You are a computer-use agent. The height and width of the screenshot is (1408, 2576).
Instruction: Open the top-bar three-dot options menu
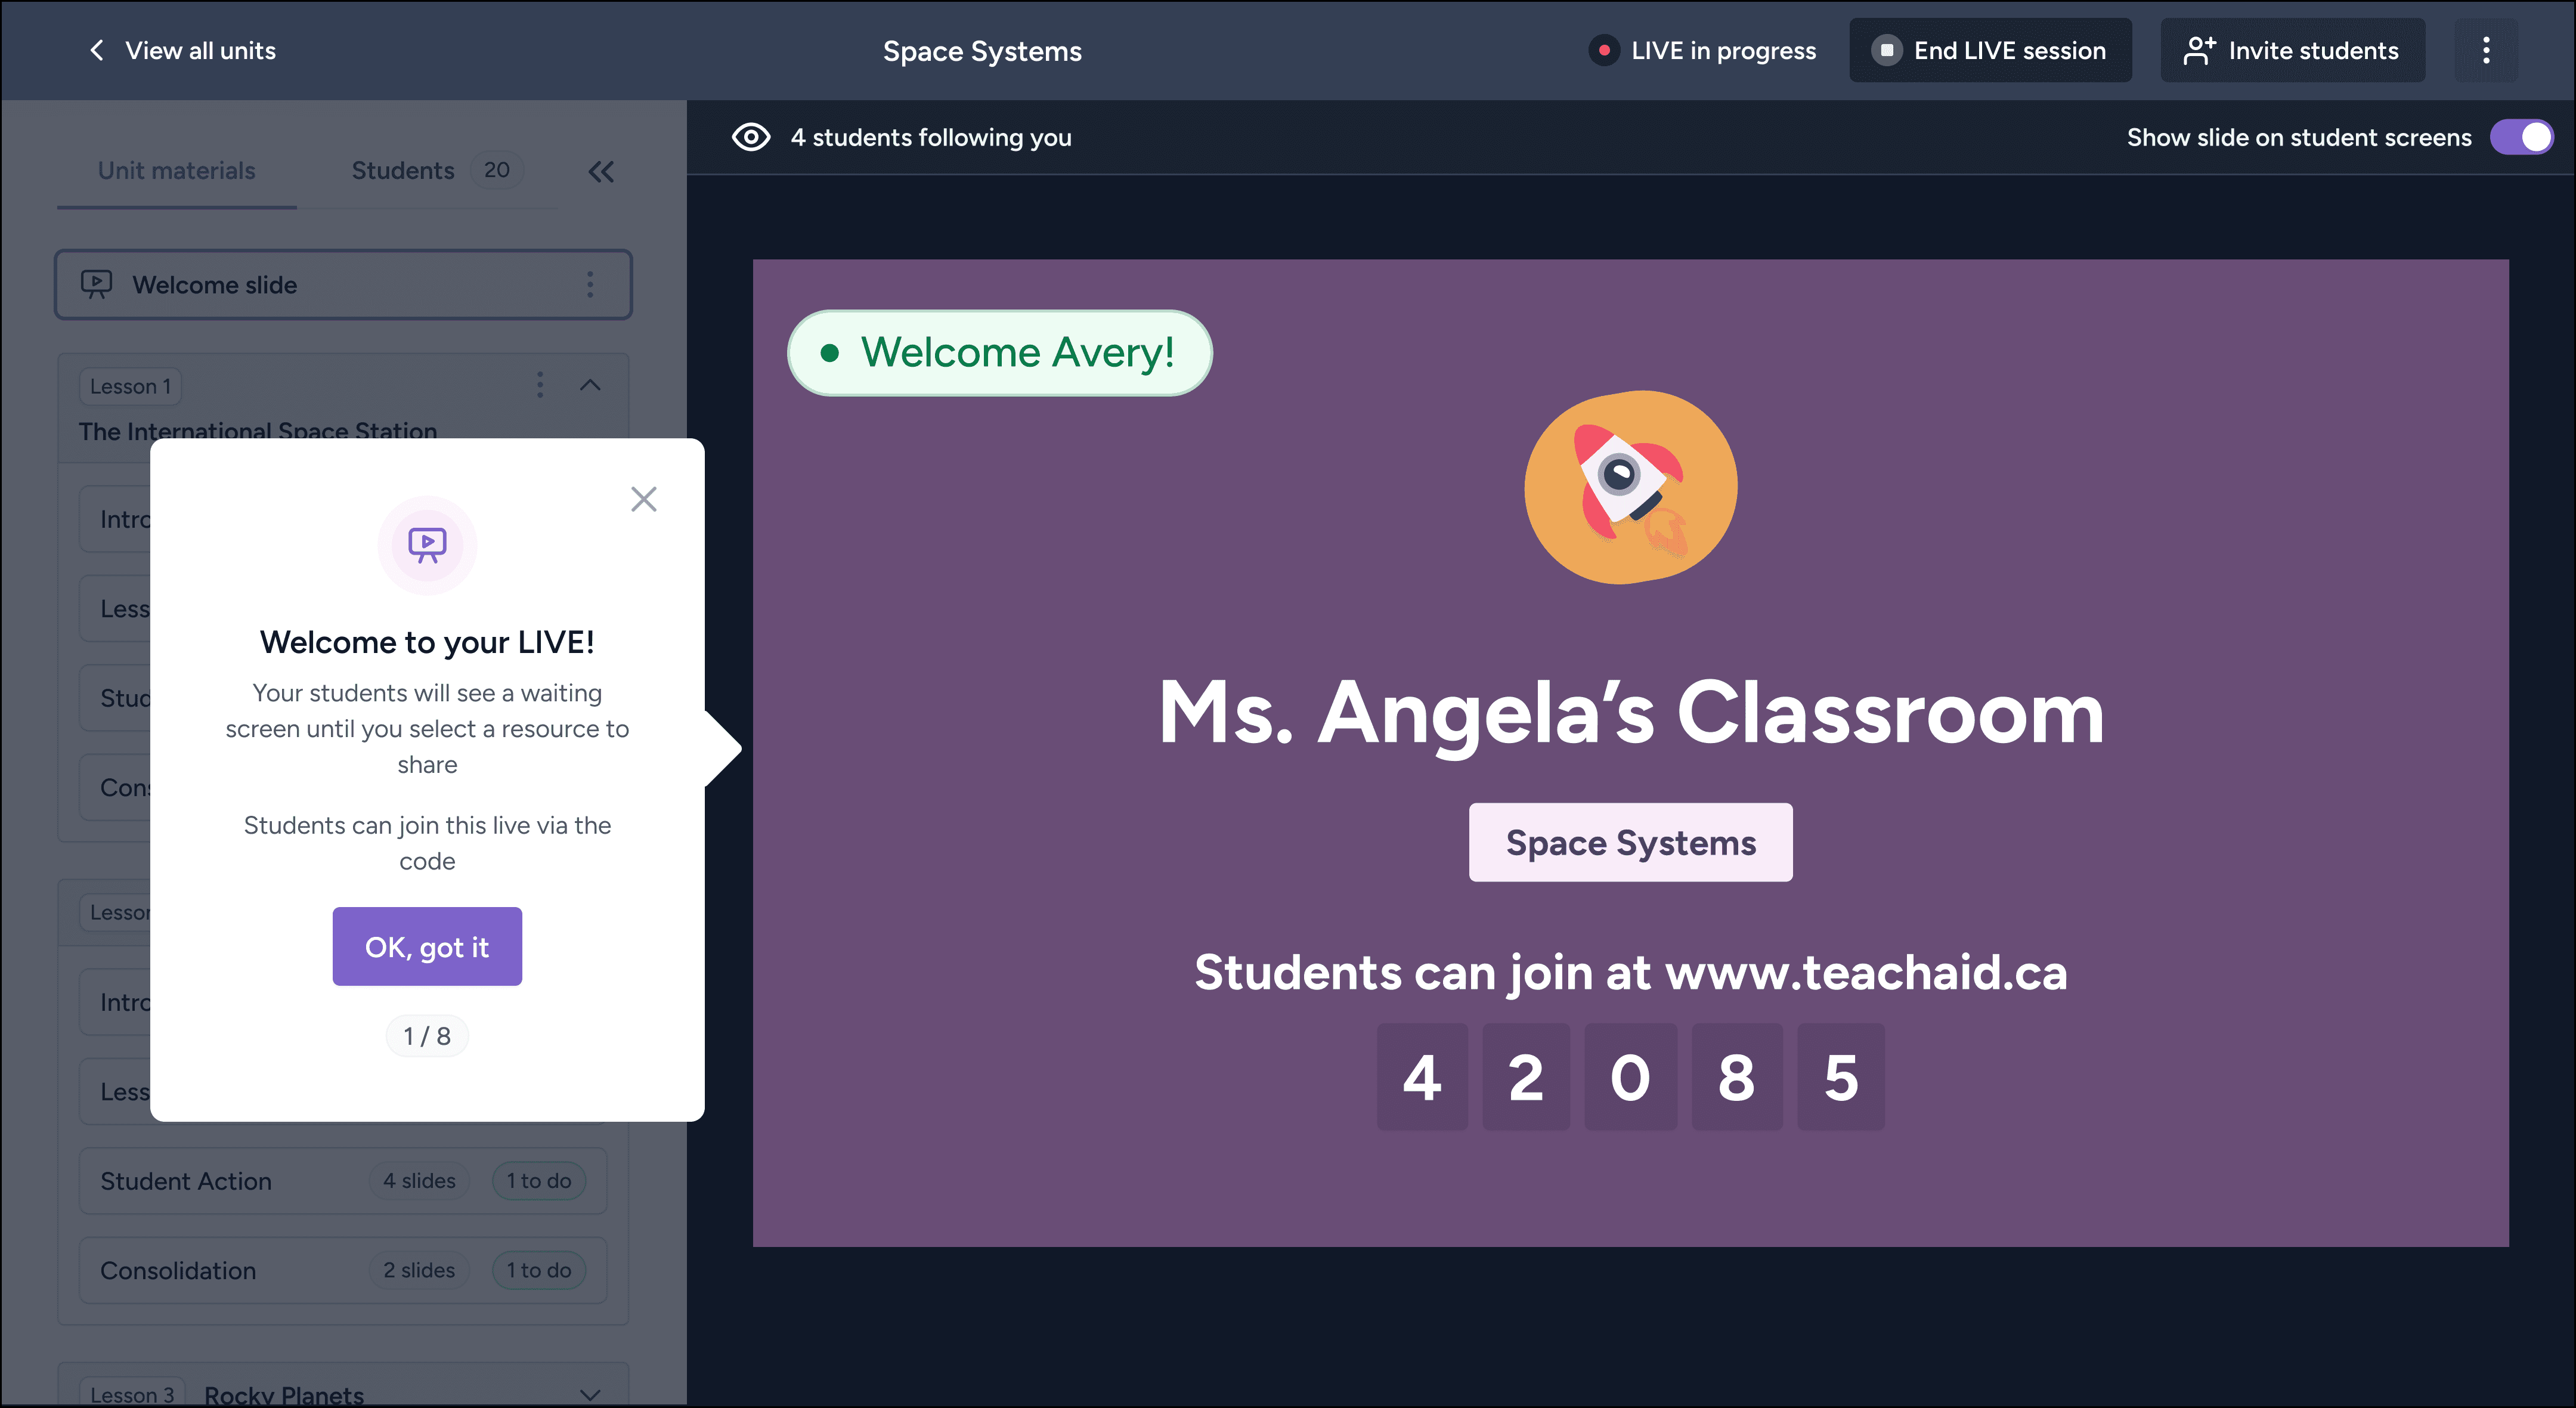tap(2486, 50)
